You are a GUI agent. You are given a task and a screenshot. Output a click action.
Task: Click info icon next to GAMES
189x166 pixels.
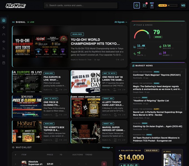[x=171, y=55]
